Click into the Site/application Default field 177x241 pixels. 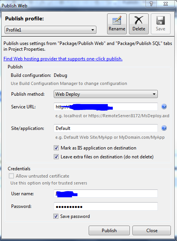(x=106, y=128)
